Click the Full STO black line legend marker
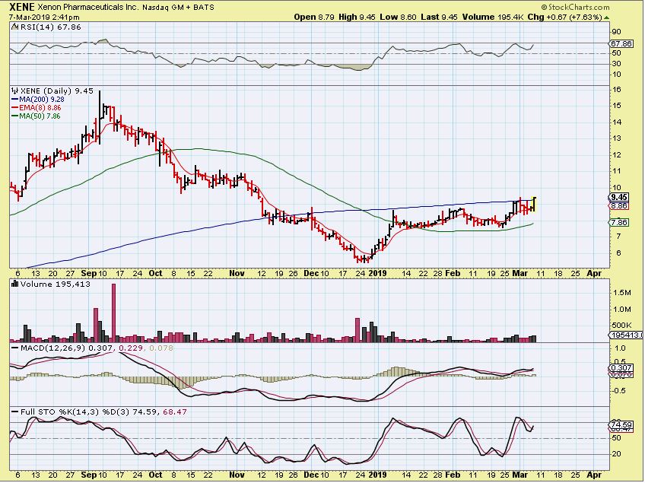The width and height of the screenshot is (645, 483). tap(14, 412)
